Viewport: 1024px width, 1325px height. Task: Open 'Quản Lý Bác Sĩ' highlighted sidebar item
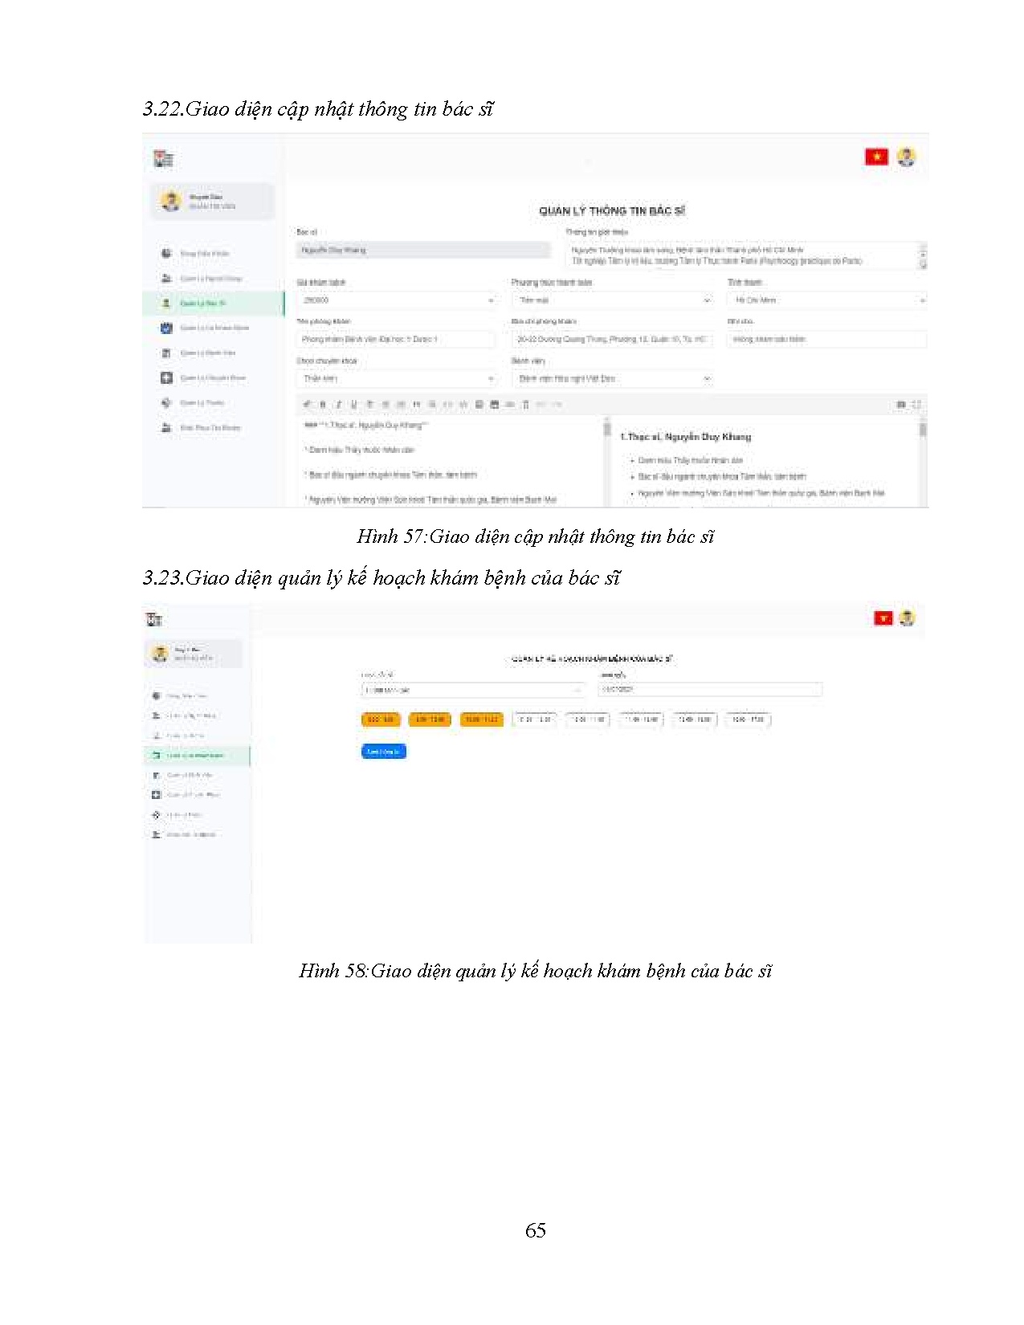214,304
